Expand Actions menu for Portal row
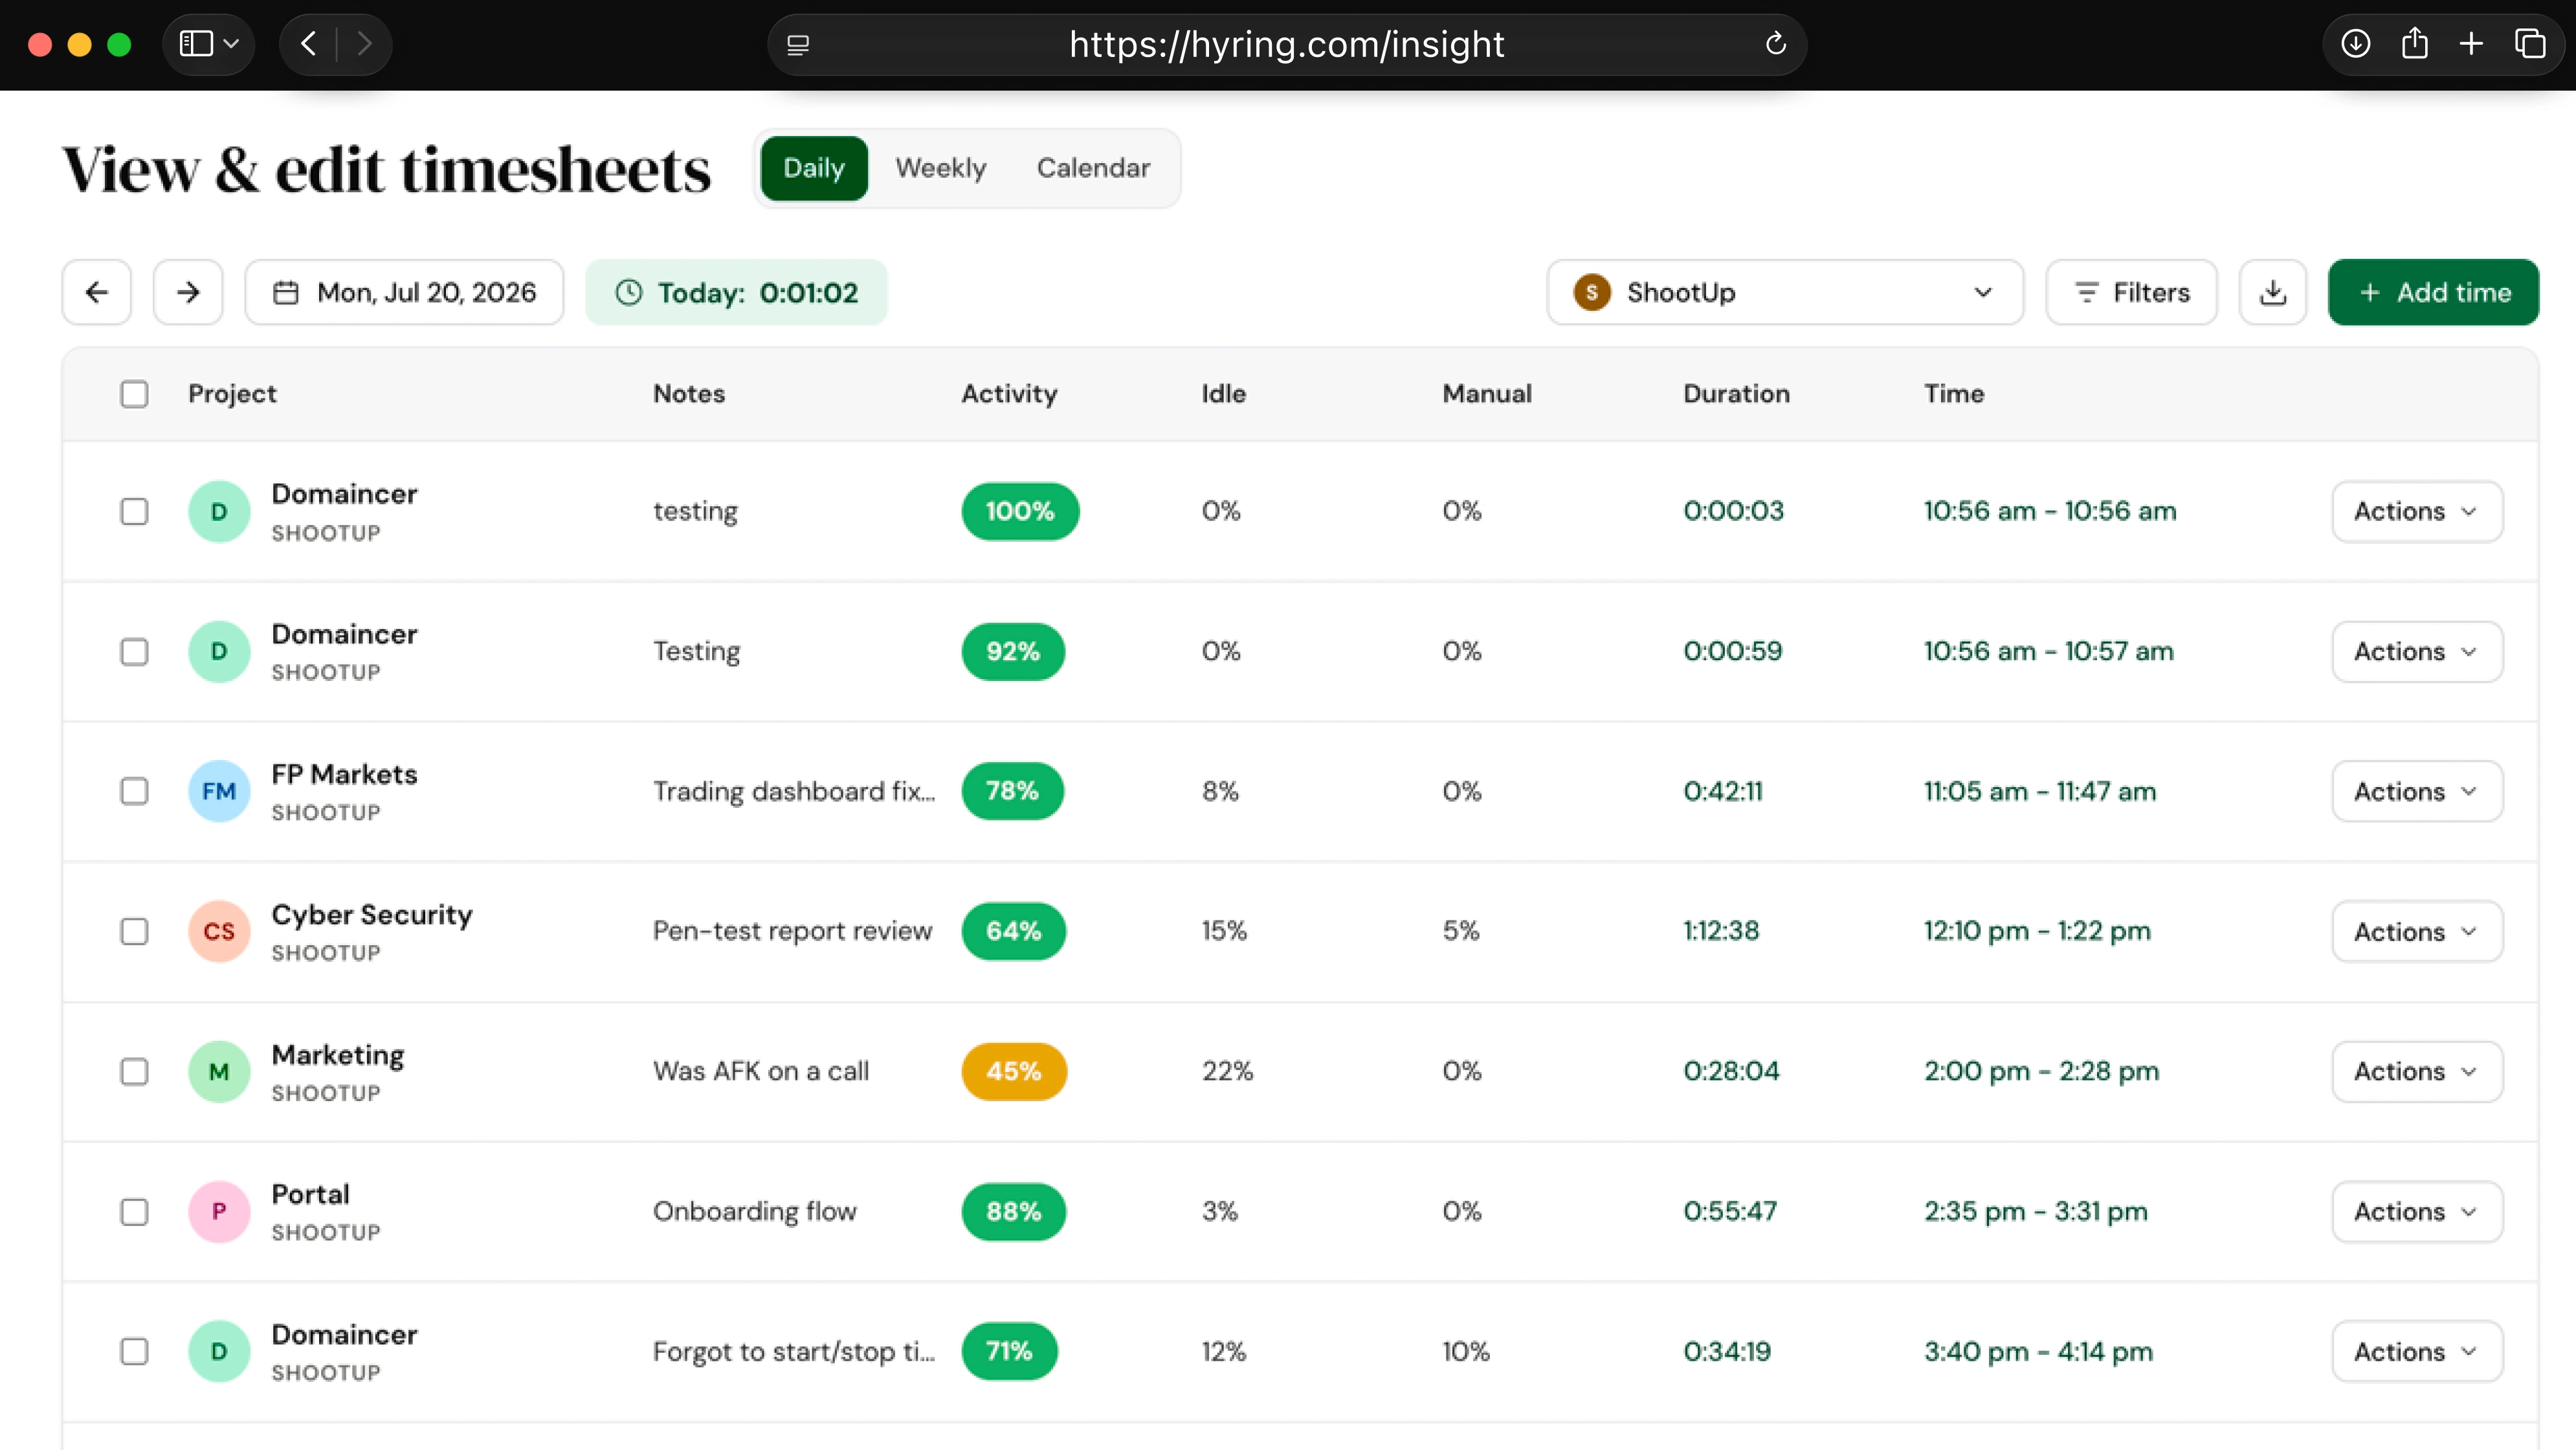Viewport: 2576px width, 1450px height. point(2417,1211)
